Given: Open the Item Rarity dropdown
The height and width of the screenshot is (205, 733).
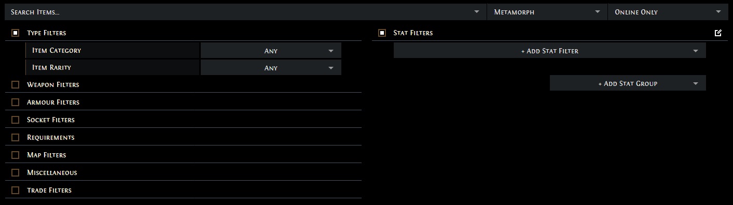Looking at the screenshot, I should click(x=271, y=68).
